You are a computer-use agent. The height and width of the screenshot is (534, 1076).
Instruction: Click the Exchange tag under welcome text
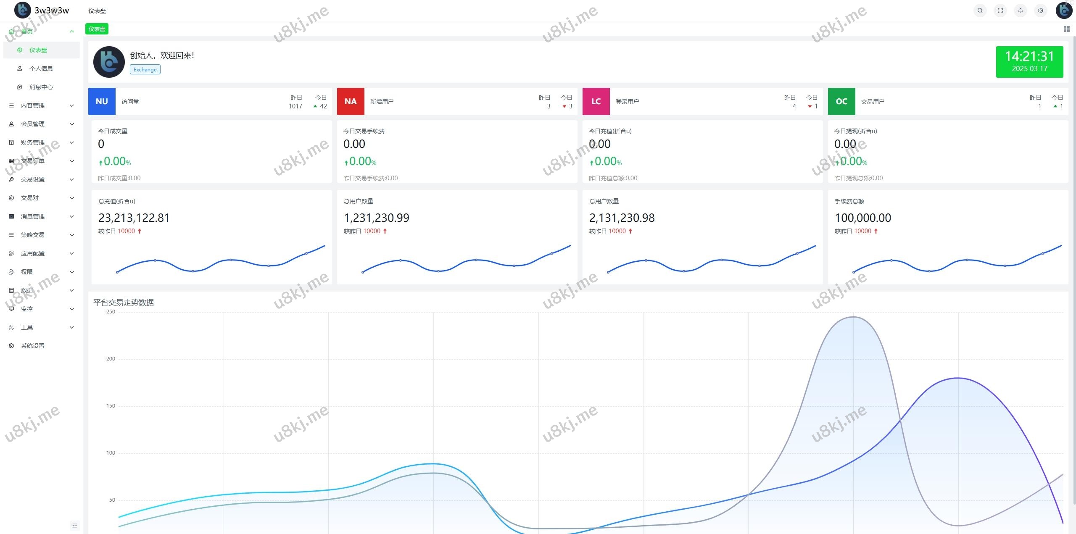click(145, 70)
